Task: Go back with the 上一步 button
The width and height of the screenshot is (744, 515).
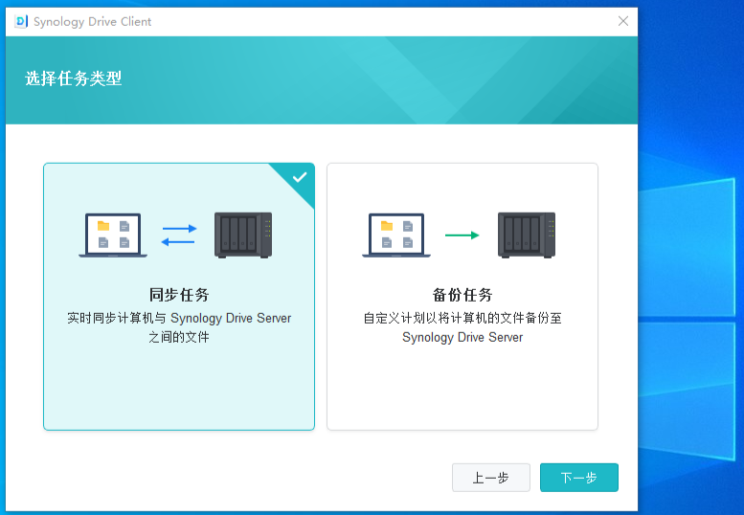Action: [x=490, y=478]
